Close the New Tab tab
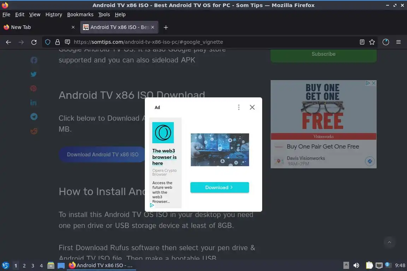This screenshot has width=407, height=271. (73, 27)
